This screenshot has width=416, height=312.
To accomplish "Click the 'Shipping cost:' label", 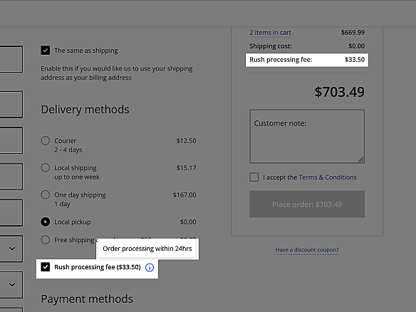I will click(x=271, y=46).
